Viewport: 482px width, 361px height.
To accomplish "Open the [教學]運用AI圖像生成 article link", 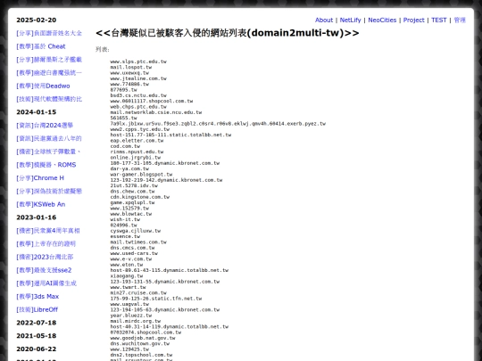I will click(46, 283).
